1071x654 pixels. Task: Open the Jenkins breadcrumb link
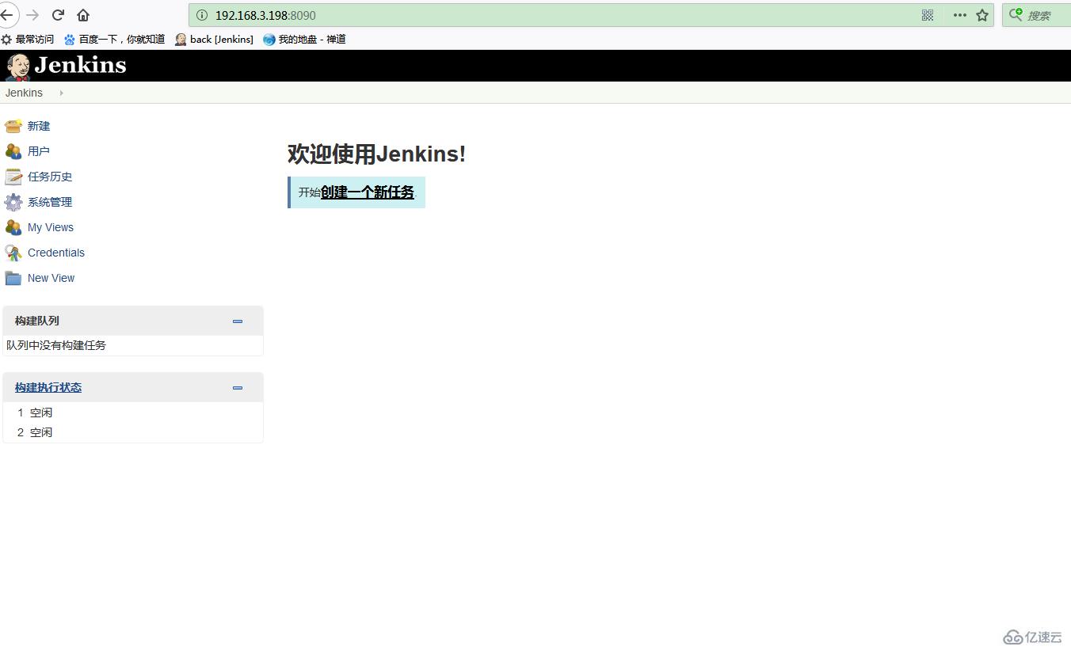point(24,93)
